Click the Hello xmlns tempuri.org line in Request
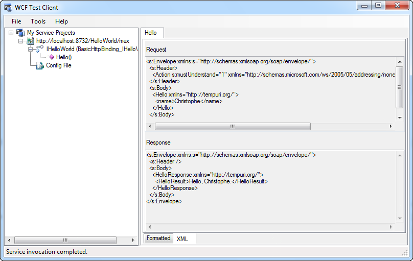Image resolution: width=413 pixels, height=261 pixels. (x=195, y=94)
